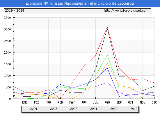Click the ENE month axis label

click(x=25, y=102)
